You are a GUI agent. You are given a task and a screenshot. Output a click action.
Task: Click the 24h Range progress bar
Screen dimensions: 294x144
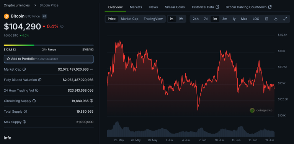point(49,45)
